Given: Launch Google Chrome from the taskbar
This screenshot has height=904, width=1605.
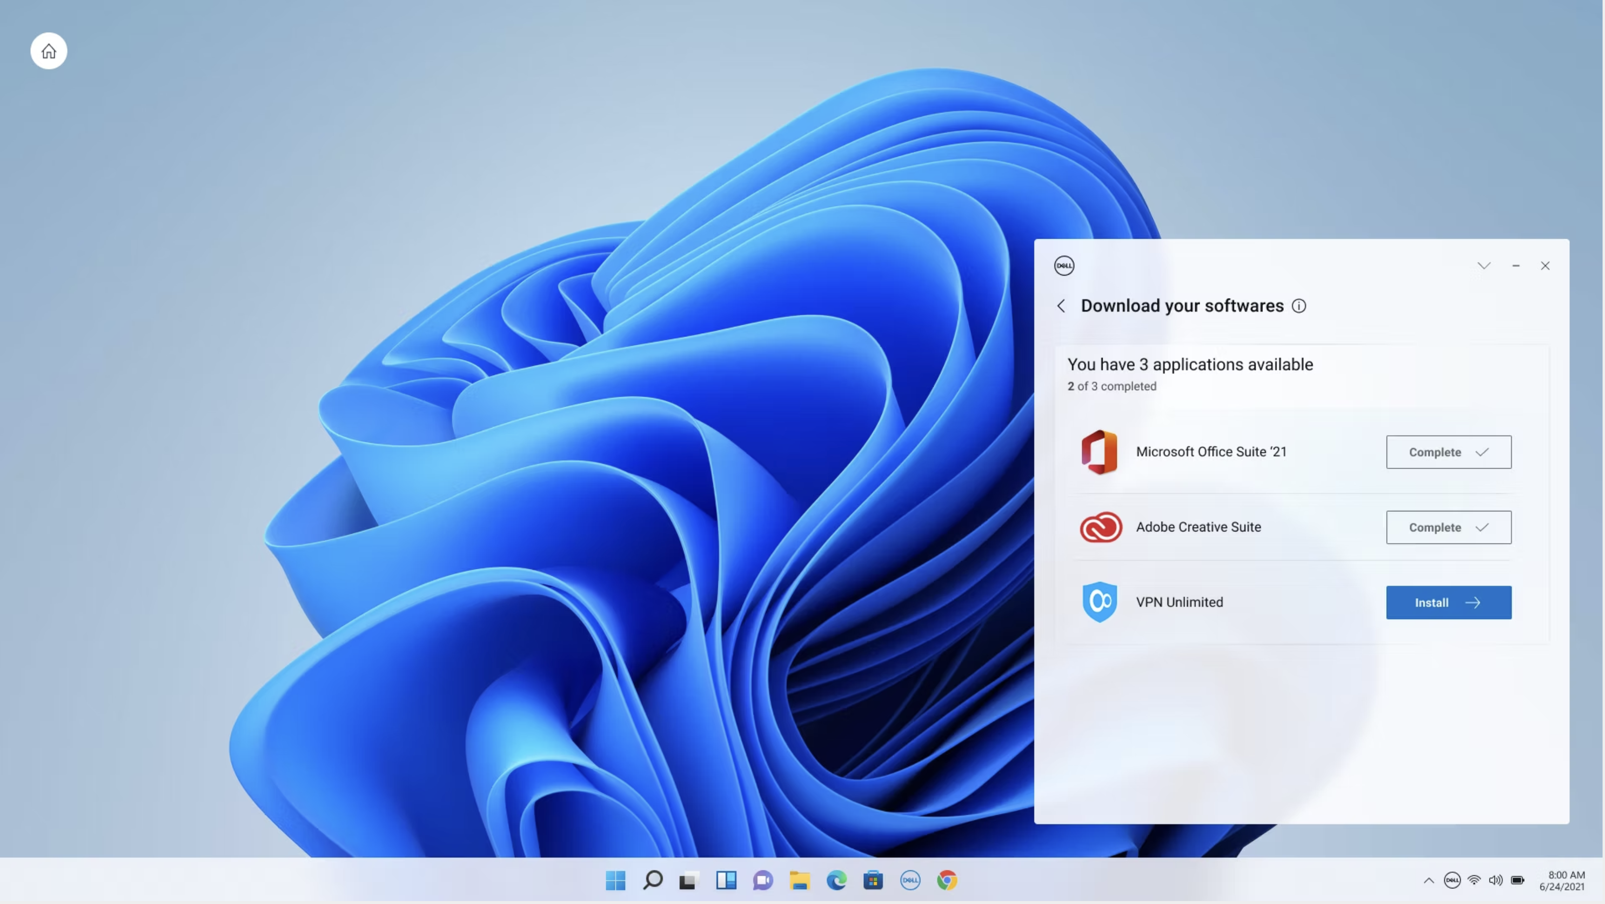Looking at the screenshot, I should point(947,880).
